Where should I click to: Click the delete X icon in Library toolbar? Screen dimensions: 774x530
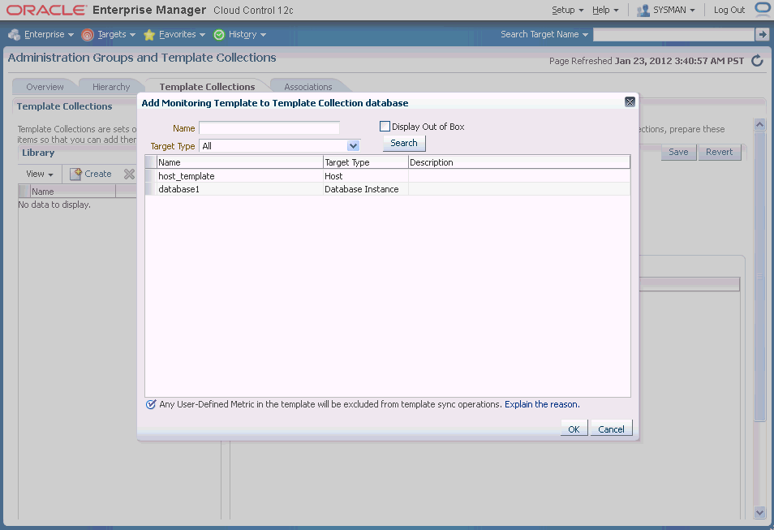coord(129,174)
